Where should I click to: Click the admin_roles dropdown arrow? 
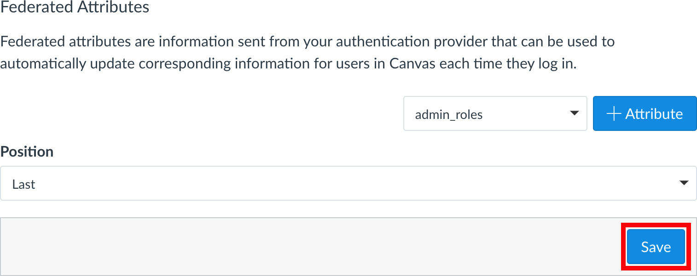click(574, 113)
